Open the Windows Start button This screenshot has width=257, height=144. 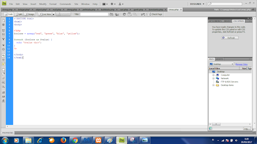5,140
